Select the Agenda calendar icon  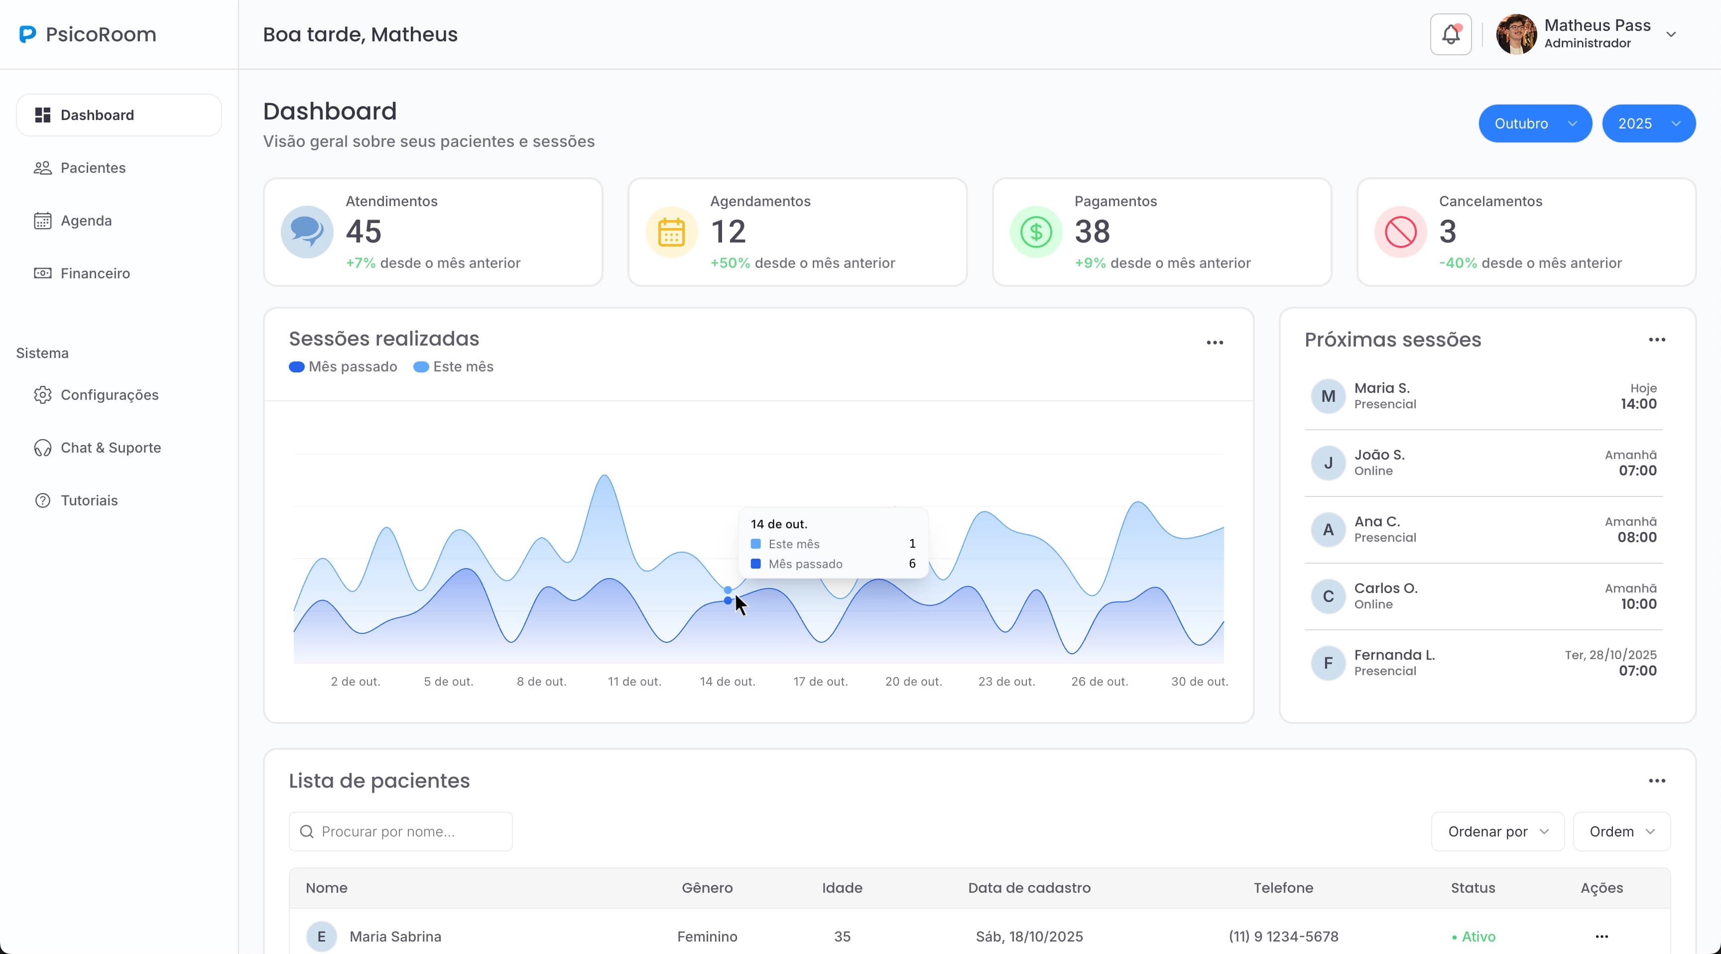(x=43, y=220)
